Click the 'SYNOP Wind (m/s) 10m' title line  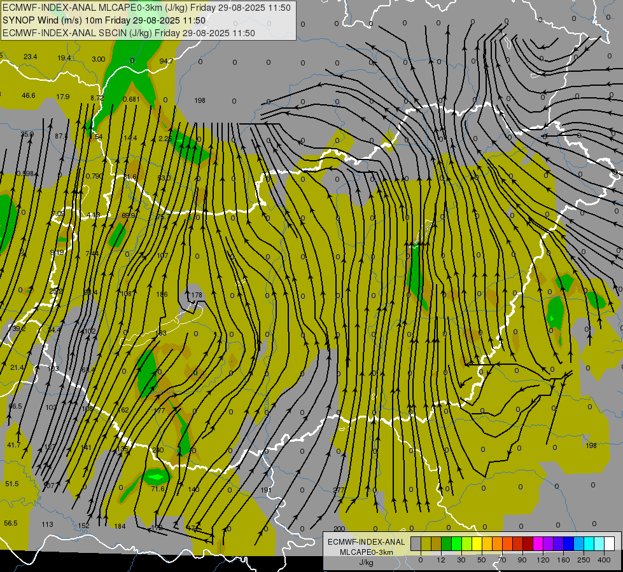104,20
